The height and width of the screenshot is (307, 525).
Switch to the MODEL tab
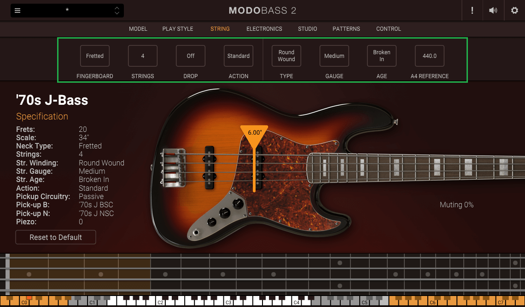pos(138,29)
